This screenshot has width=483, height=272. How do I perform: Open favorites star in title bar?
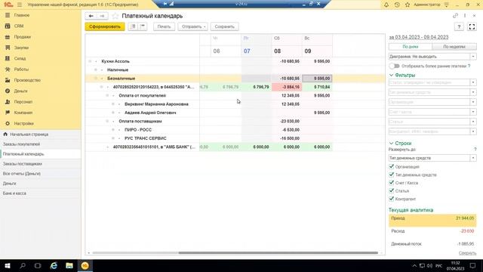408,5
